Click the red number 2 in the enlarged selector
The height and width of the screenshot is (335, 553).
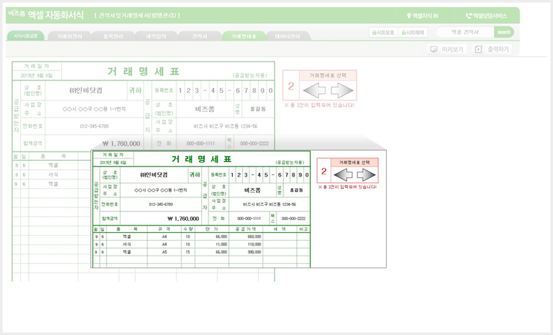tap(324, 172)
